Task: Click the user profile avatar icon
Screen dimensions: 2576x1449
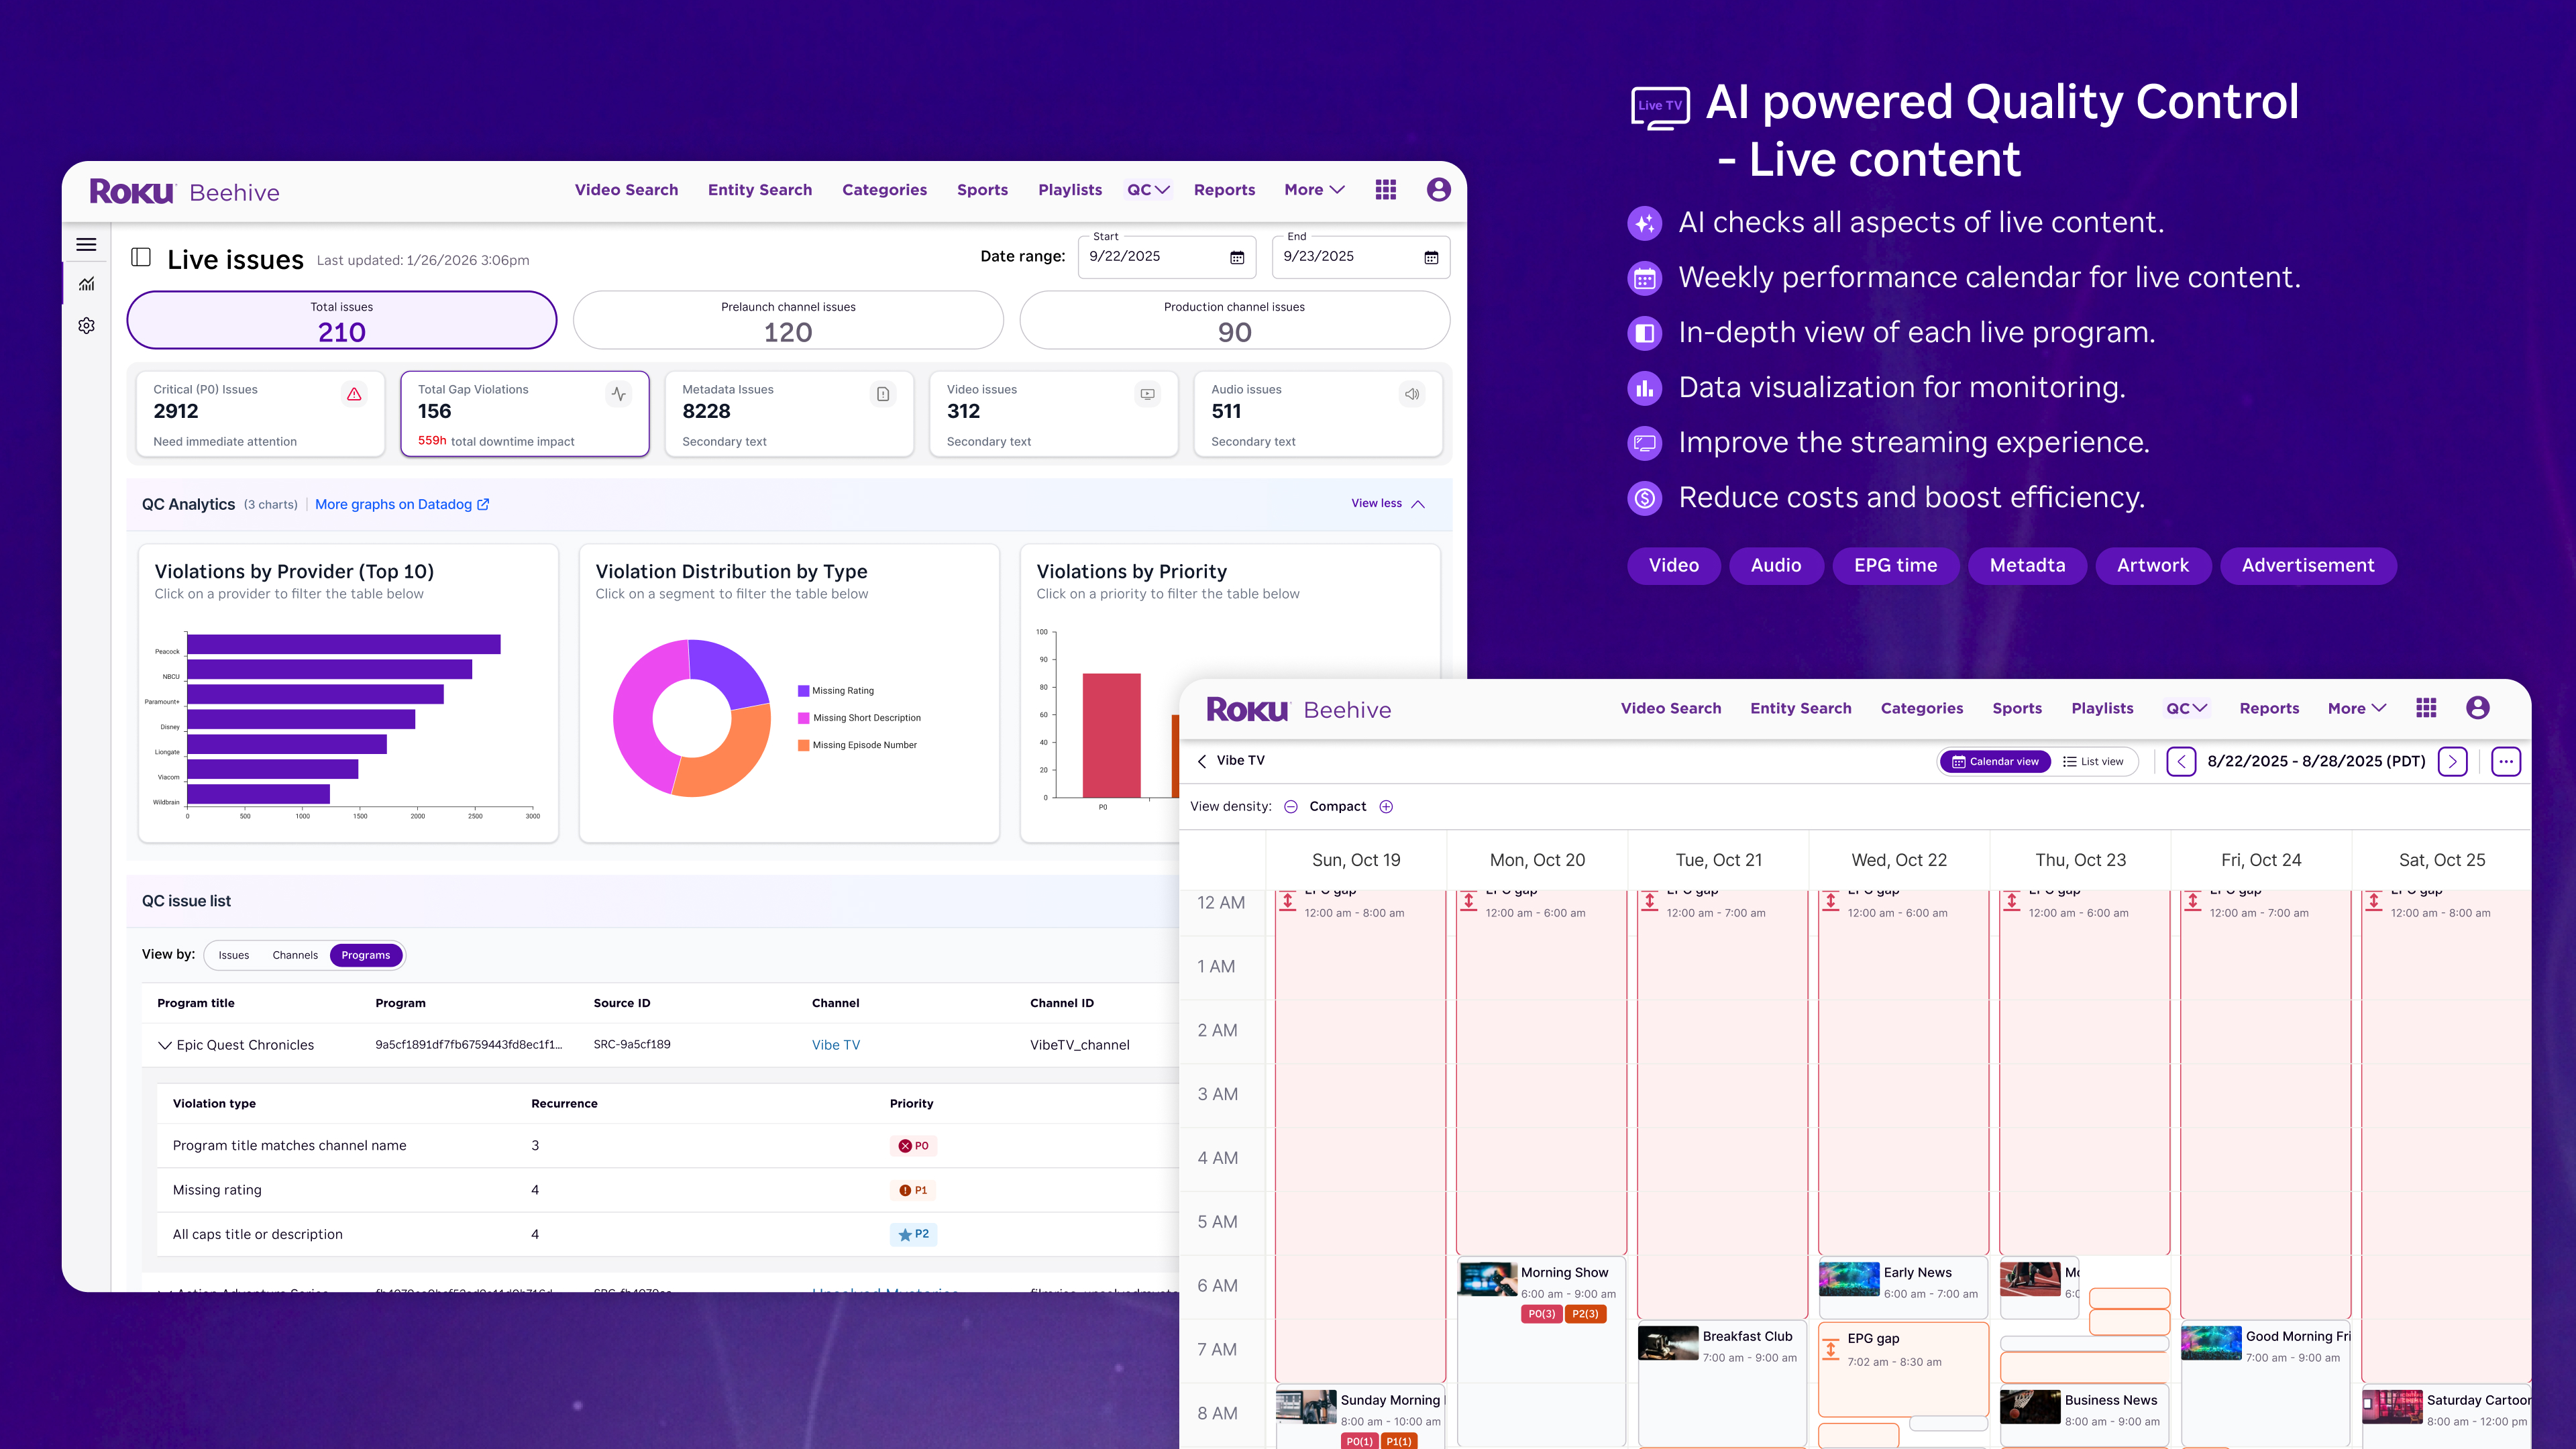Action: pos(1438,190)
